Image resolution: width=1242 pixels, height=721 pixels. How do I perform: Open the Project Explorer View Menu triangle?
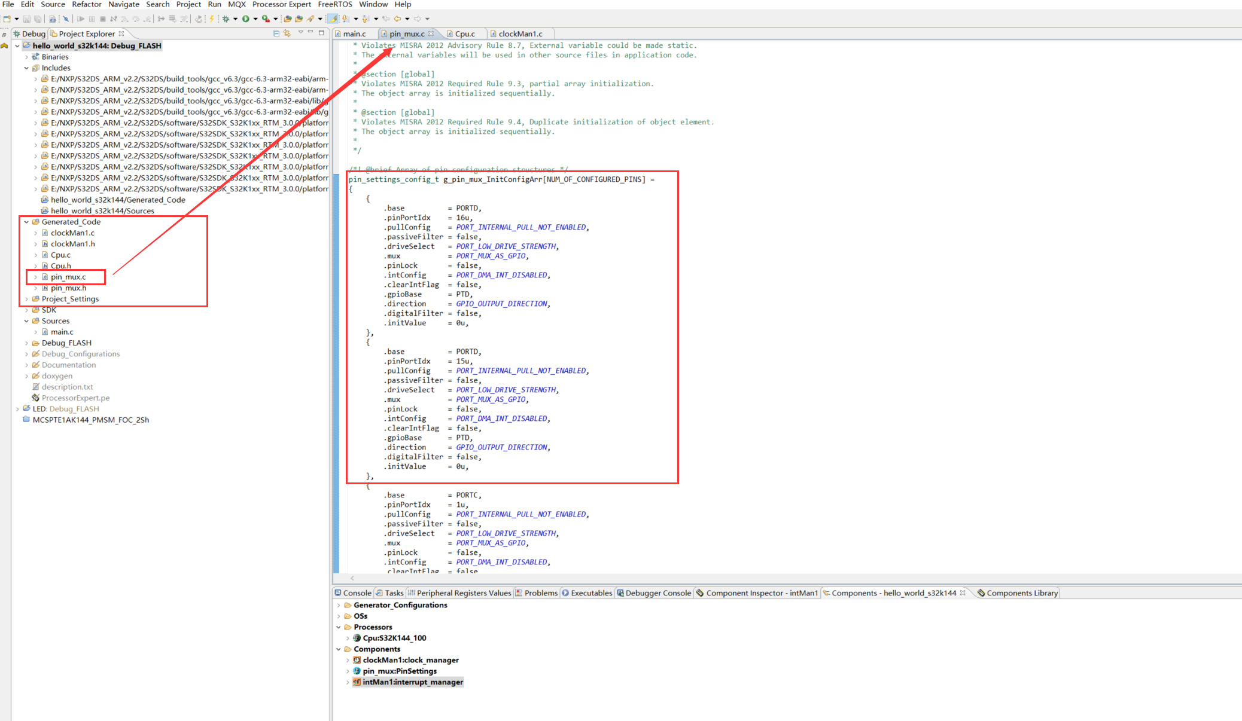[300, 33]
